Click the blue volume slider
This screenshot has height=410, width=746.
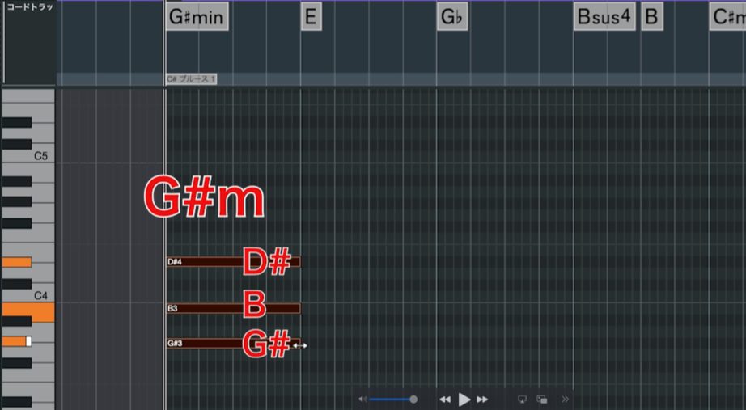click(x=393, y=399)
